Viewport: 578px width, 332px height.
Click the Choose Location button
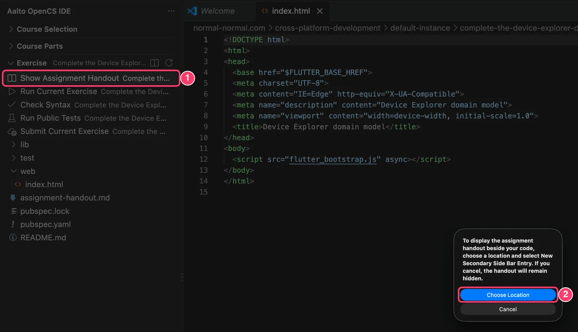click(x=508, y=295)
